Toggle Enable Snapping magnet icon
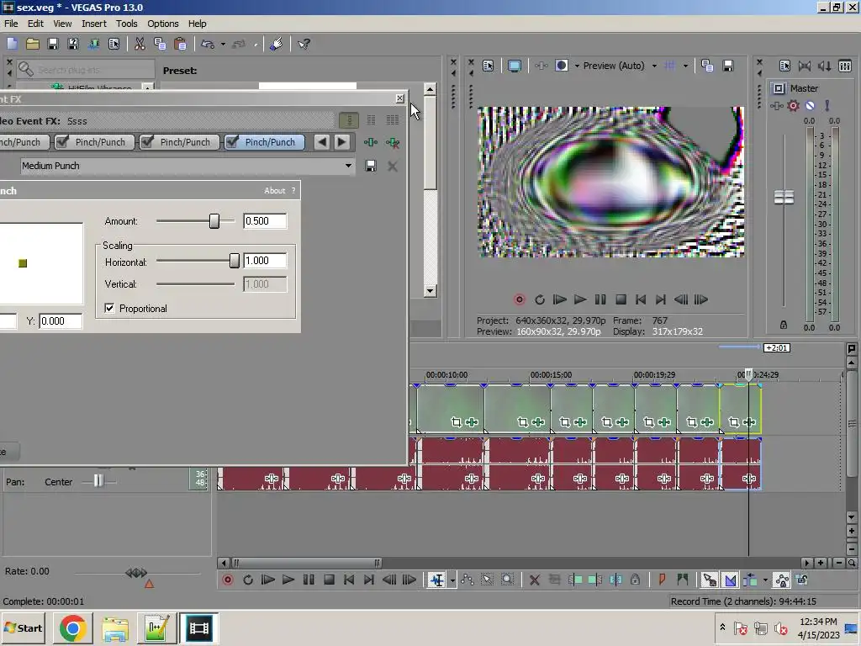 tap(710, 580)
